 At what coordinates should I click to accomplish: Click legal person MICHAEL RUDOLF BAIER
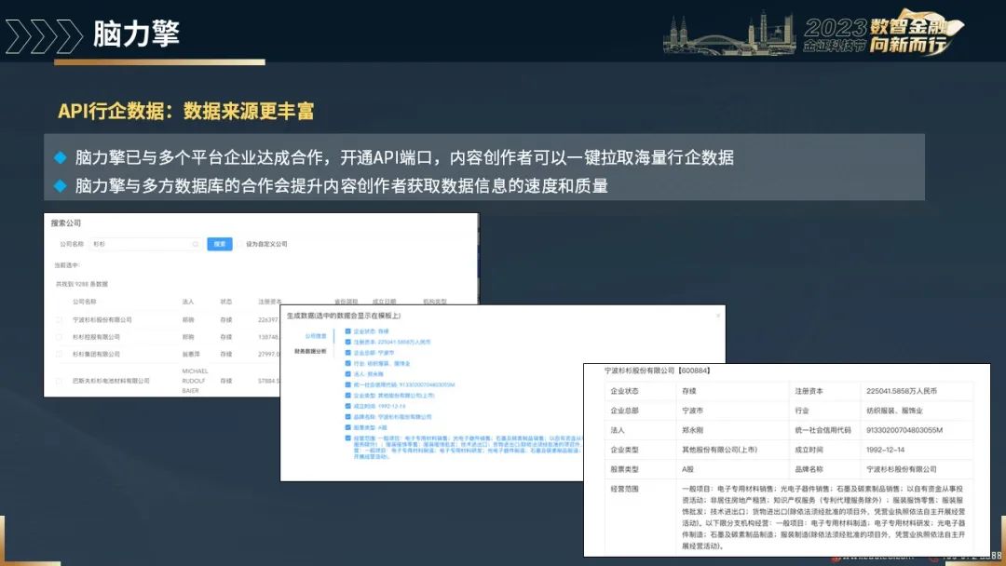[x=195, y=381]
